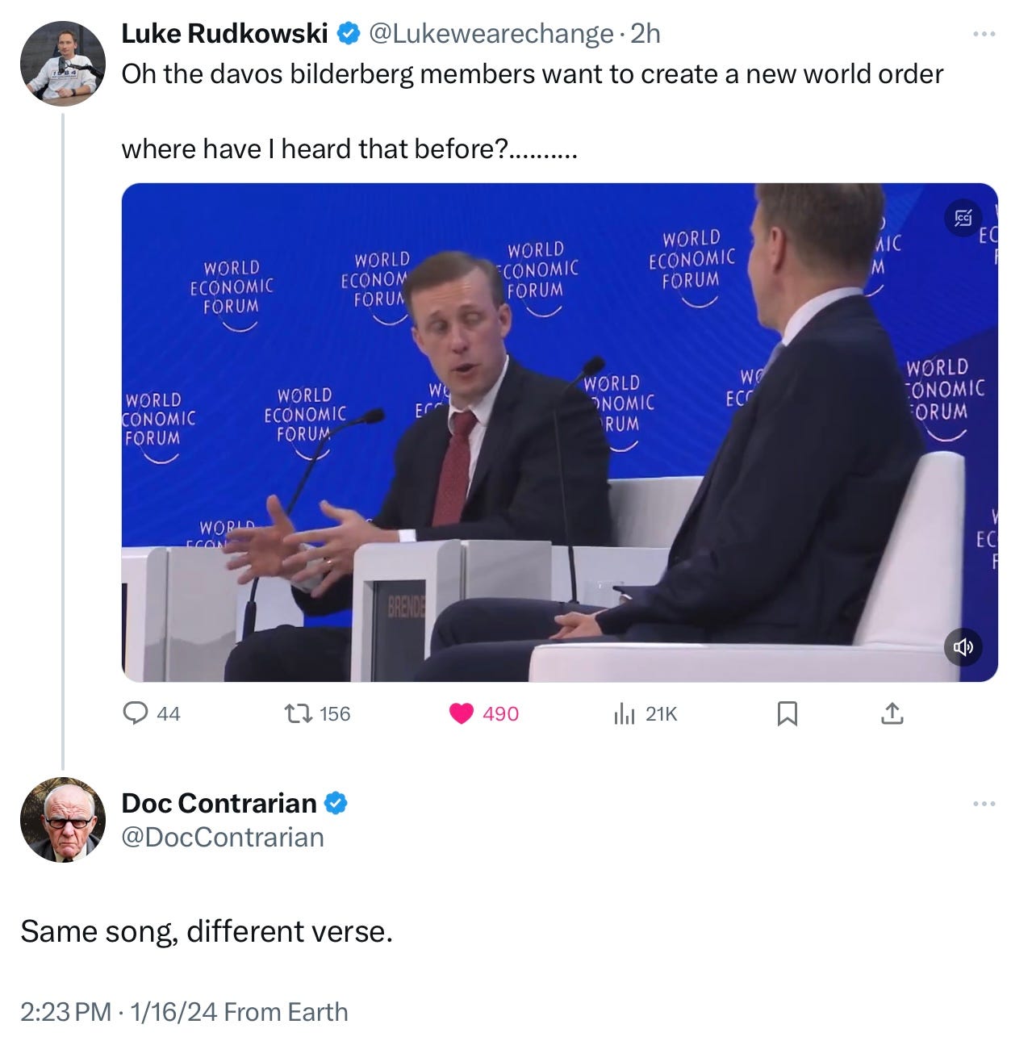Open the Doc Contrarian display name
1032x1041 pixels.
tap(219, 803)
